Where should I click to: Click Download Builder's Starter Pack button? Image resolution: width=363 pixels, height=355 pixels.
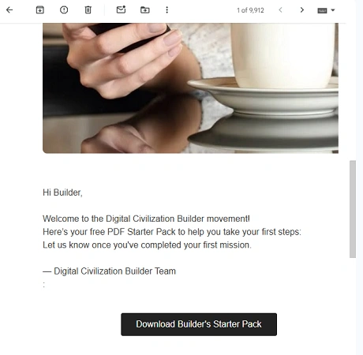(x=199, y=324)
